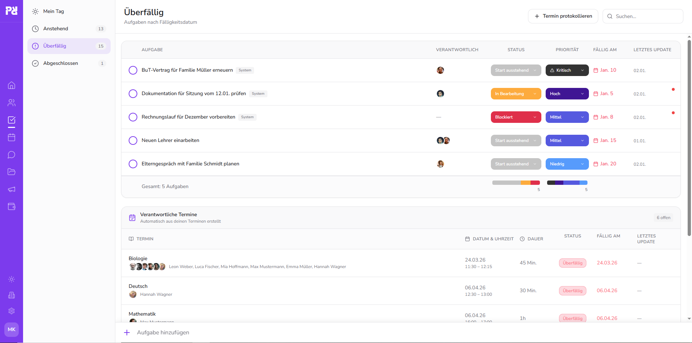Viewport: 692px width, 343px height.
Task: Click the scrollbar down arrow
Action: click(689, 319)
